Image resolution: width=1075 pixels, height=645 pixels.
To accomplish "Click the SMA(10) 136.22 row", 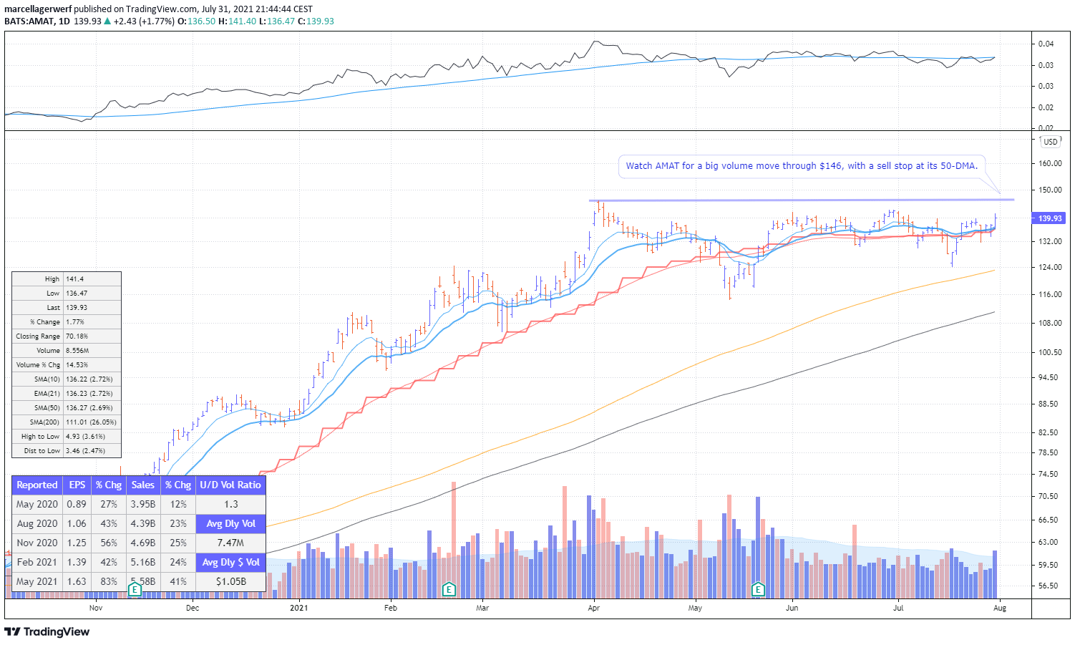I will click(x=67, y=379).
